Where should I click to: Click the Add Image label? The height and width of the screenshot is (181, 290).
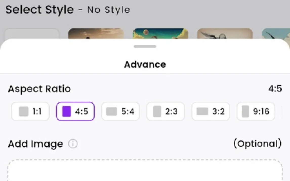[35, 144]
